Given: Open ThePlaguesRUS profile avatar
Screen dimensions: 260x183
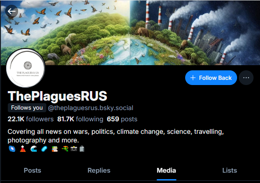Looking at the screenshot, I should (x=26, y=68).
